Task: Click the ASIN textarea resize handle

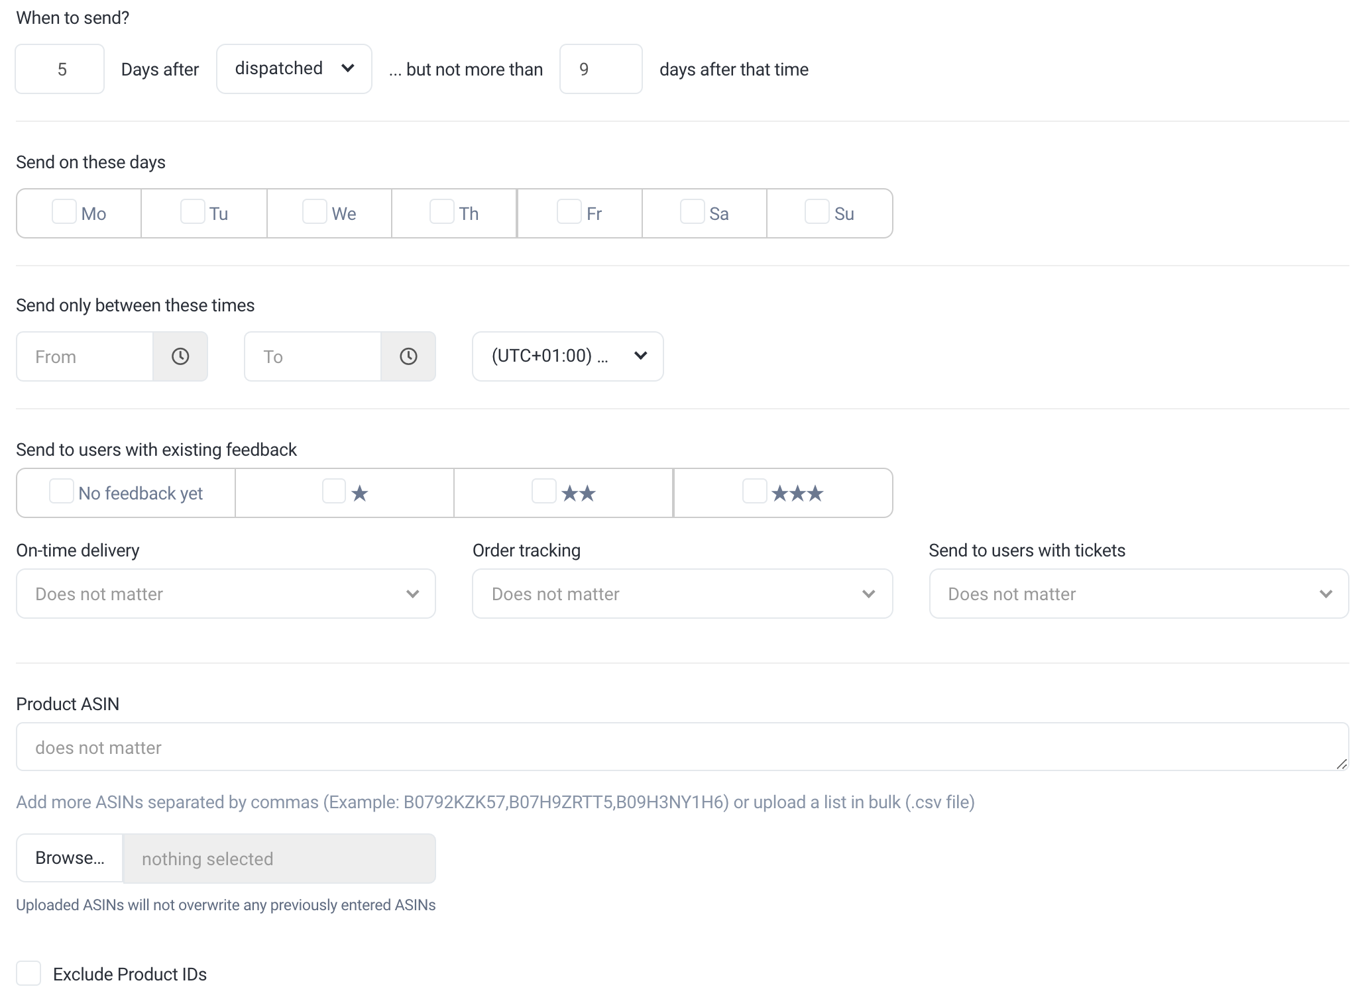Action: click(1341, 764)
